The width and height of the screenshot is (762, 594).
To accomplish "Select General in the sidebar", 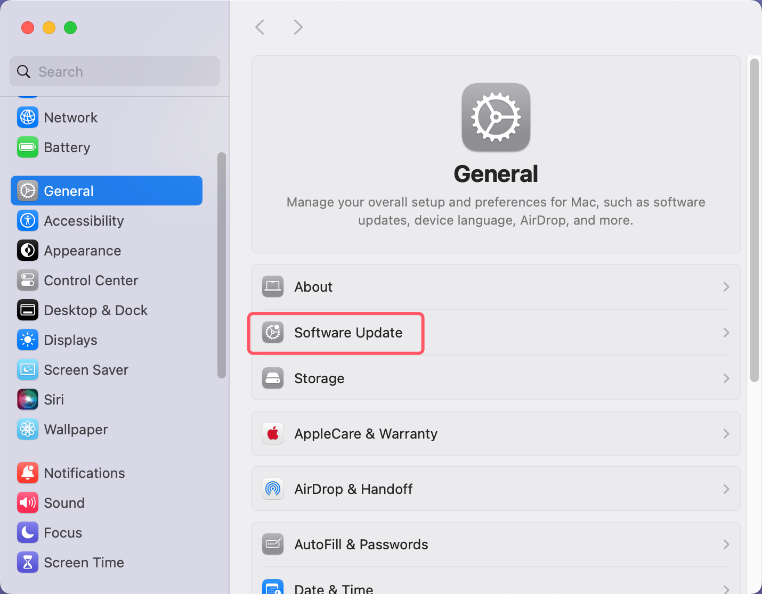I will (x=68, y=190).
